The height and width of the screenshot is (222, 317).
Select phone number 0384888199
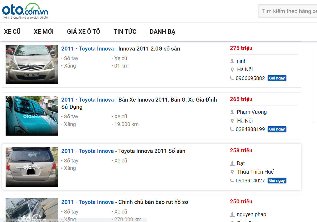coord(250,129)
